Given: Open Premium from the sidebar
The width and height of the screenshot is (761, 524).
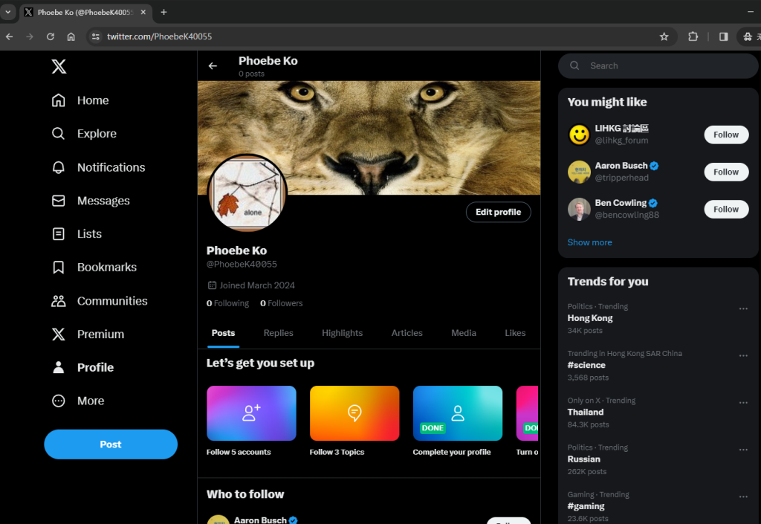Looking at the screenshot, I should tap(88, 334).
